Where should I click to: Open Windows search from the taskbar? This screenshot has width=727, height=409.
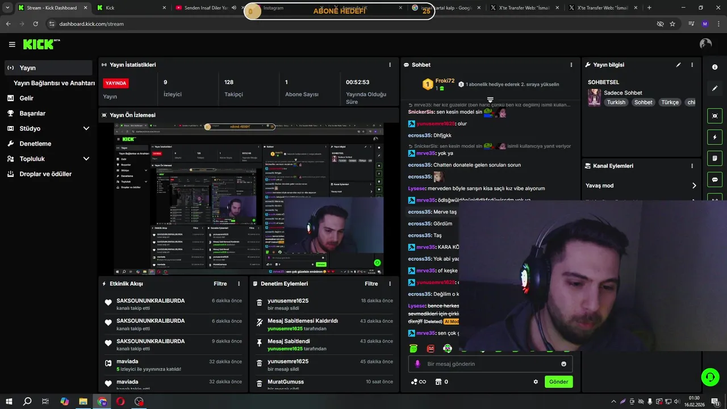[27, 402]
